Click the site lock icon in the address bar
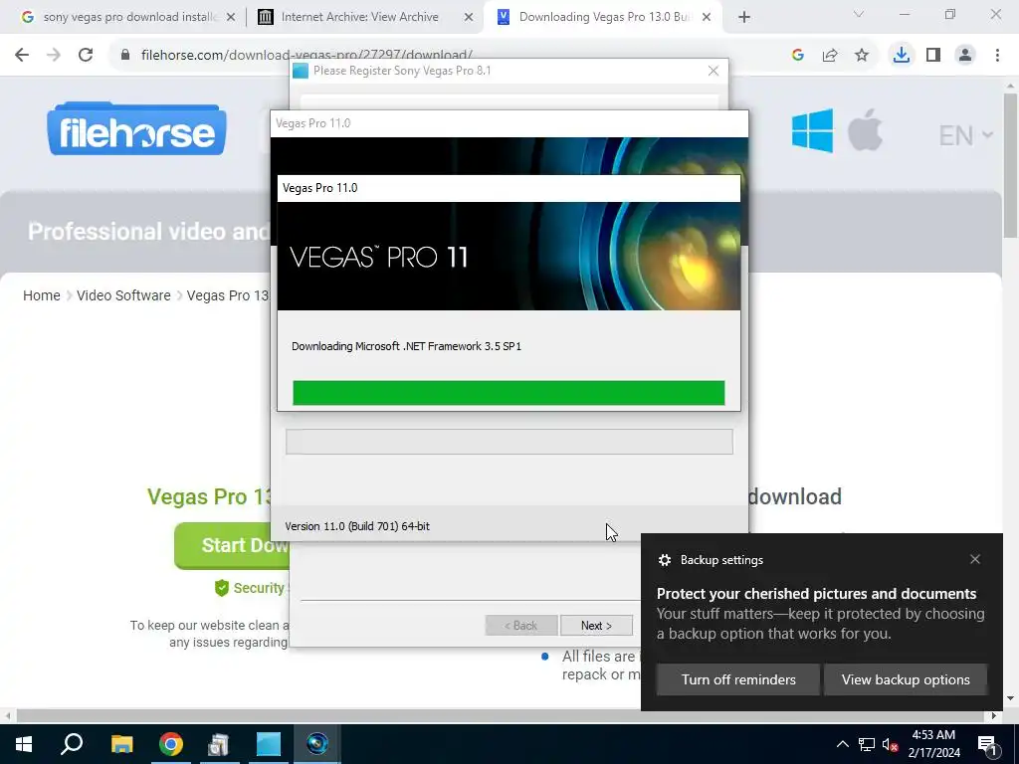Screen dimensions: 1019x764 125,55
